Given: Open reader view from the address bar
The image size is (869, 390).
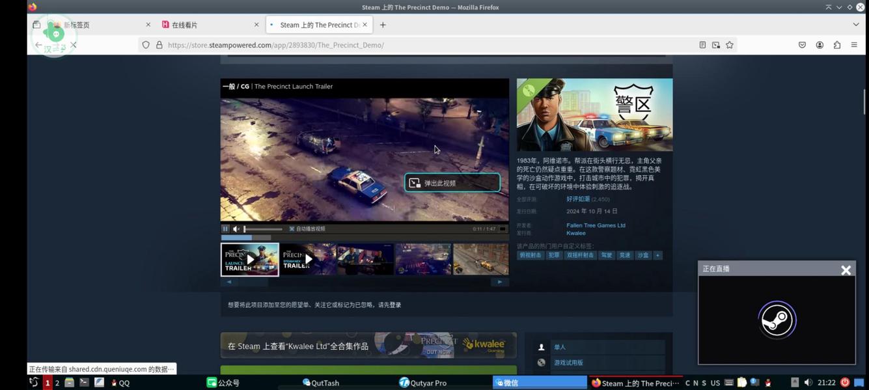Looking at the screenshot, I should pos(702,45).
